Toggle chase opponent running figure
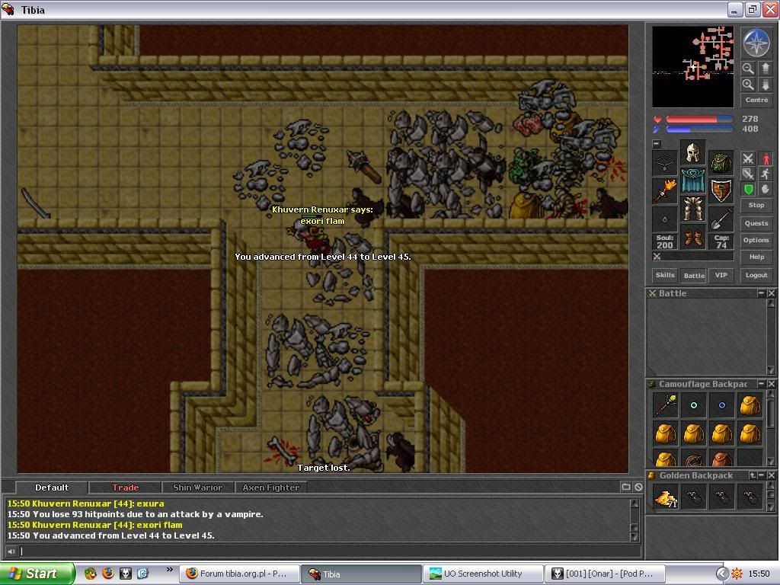This screenshot has height=585, width=780. (x=766, y=174)
